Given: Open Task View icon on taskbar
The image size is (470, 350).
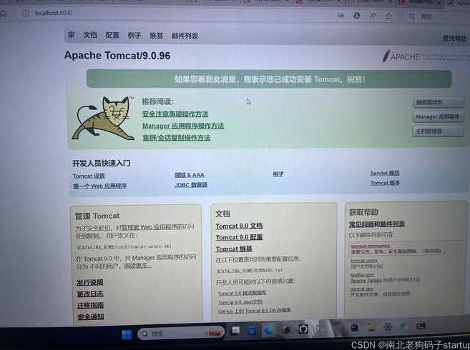Looking at the screenshot, I should click(235, 330).
